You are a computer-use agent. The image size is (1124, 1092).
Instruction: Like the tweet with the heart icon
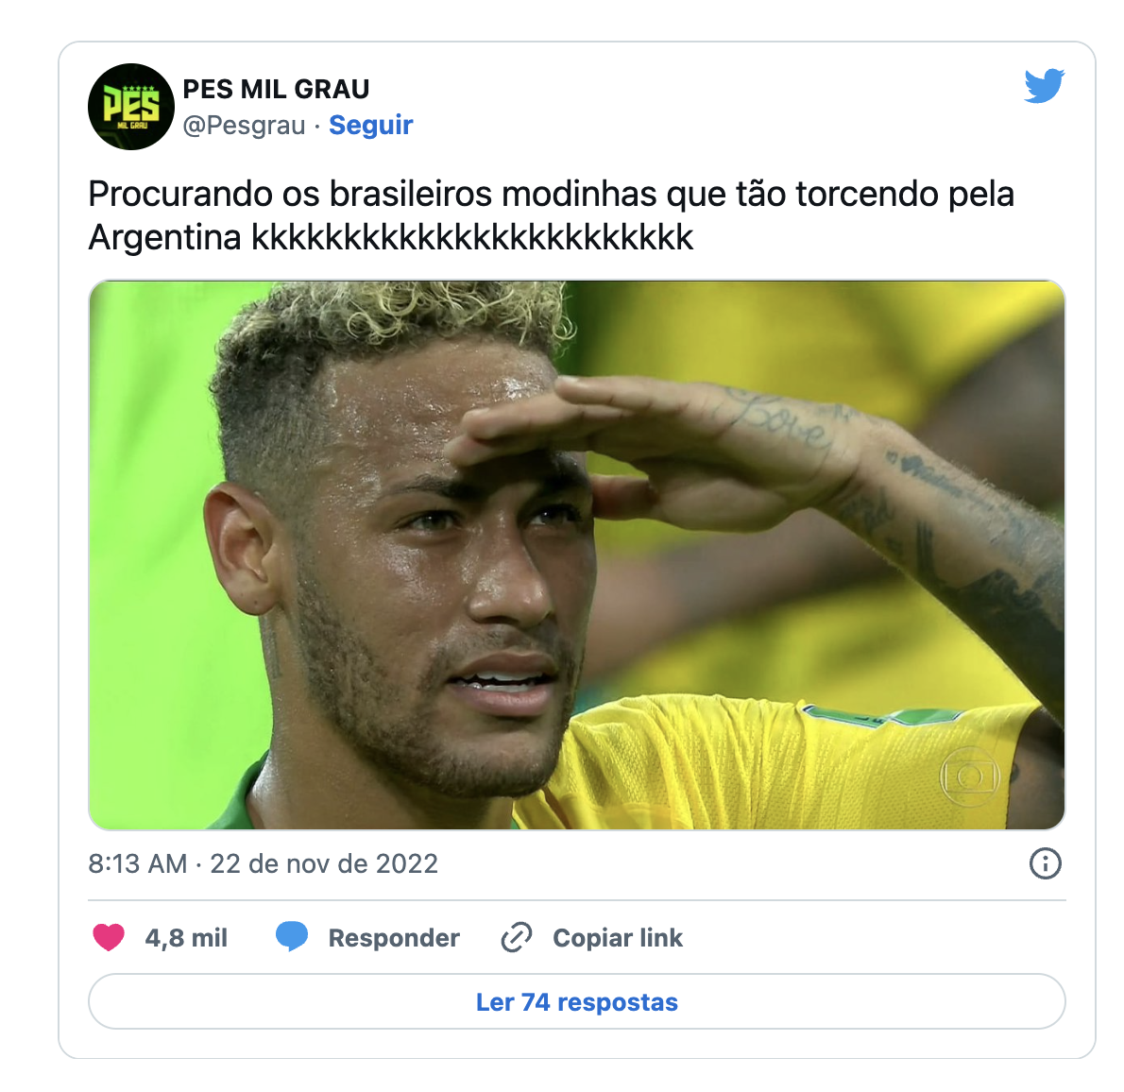(x=109, y=937)
